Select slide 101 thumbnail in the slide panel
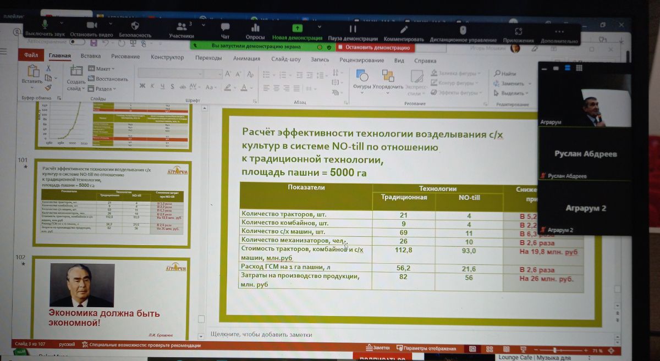Viewport: 660px width, 361px height. point(112,203)
